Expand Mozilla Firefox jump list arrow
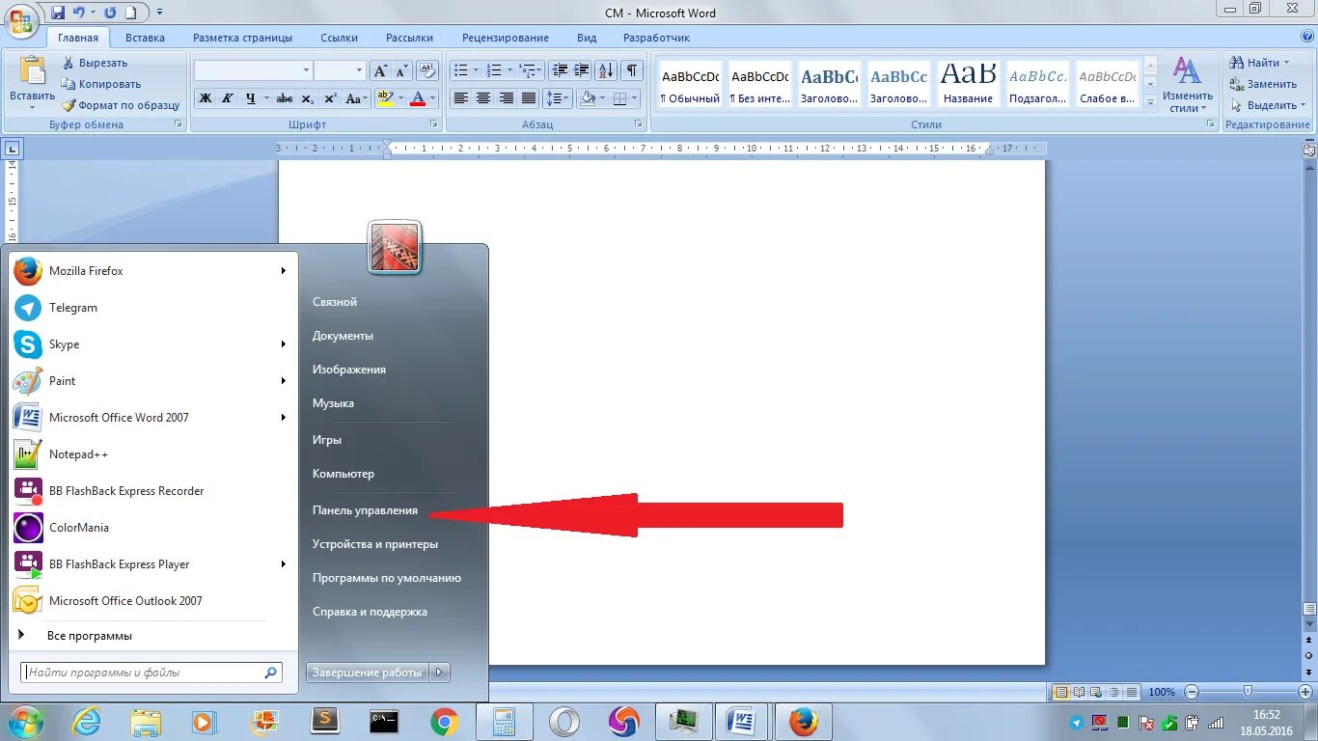This screenshot has height=741, width=1318. (284, 271)
